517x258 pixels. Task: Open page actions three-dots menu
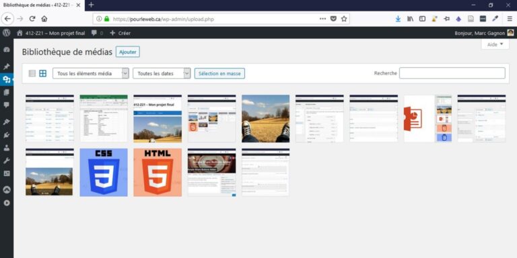[323, 19]
